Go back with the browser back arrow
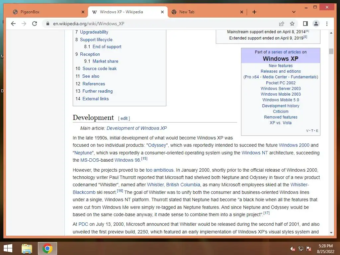The height and width of the screenshot is (255, 340). click(13, 24)
